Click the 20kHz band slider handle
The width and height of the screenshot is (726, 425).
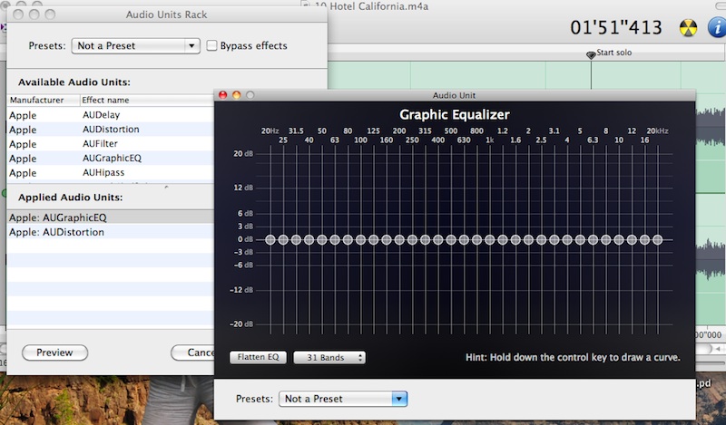tap(657, 239)
